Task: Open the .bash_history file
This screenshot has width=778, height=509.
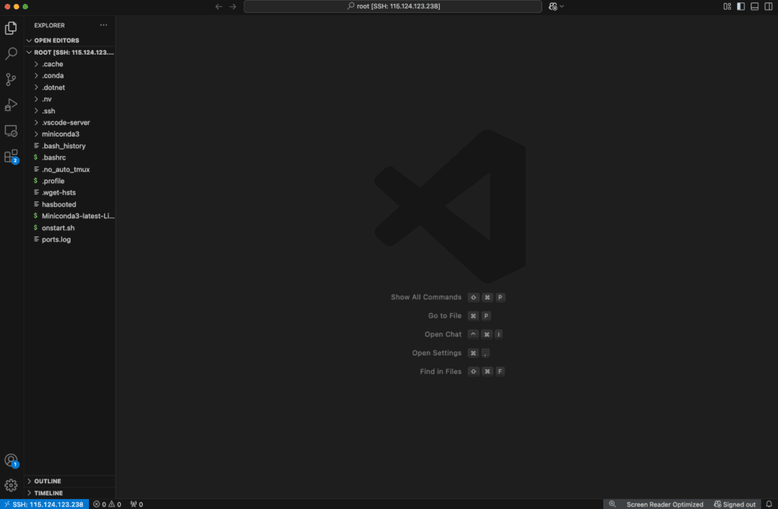Action: [x=70, y=146]
